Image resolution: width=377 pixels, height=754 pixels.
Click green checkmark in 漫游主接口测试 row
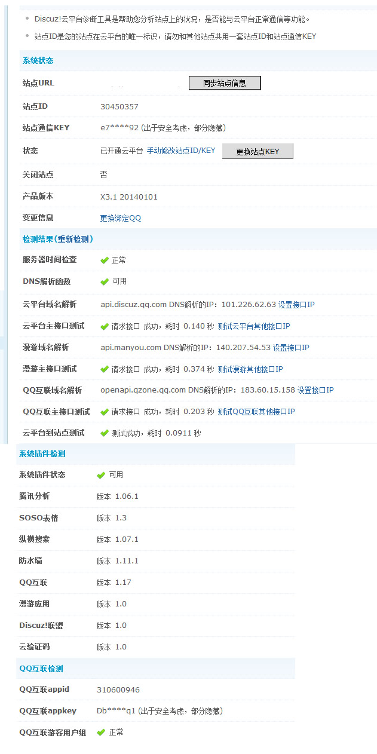pyautogui.click(x=105, y=369)
